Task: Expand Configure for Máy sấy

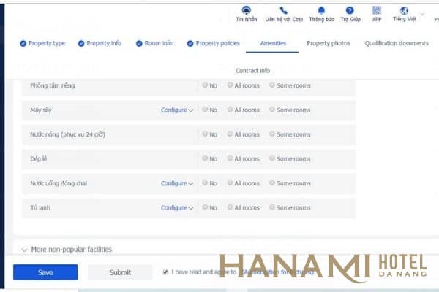Action: pyautogui.click(x=177, y=110)
